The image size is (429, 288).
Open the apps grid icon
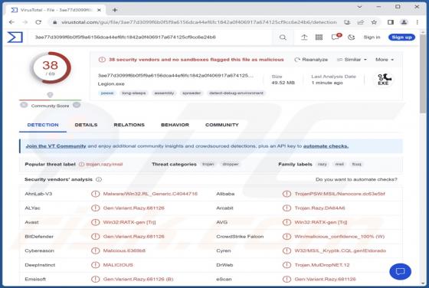point(319,38)
